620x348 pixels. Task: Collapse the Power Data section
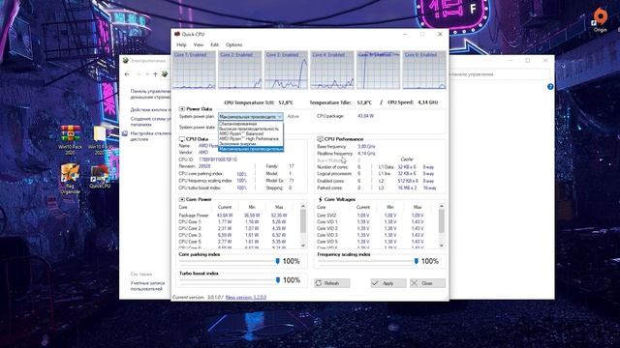pyautogui.click(x=182, y=109)
